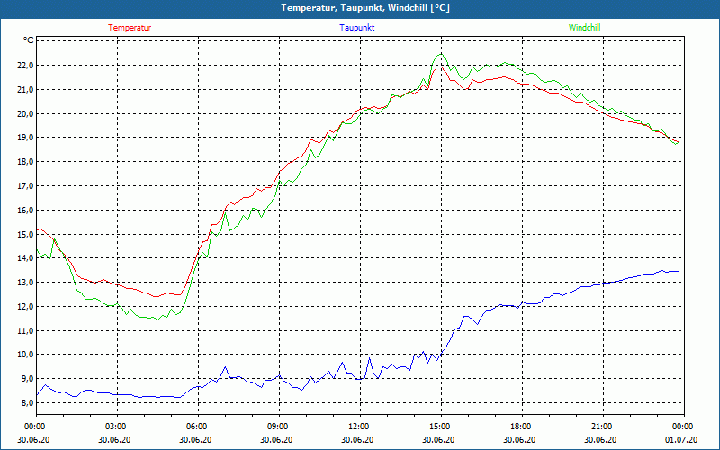
Task: Click the 14,0 y-axis value
Action: coord(26,258)
